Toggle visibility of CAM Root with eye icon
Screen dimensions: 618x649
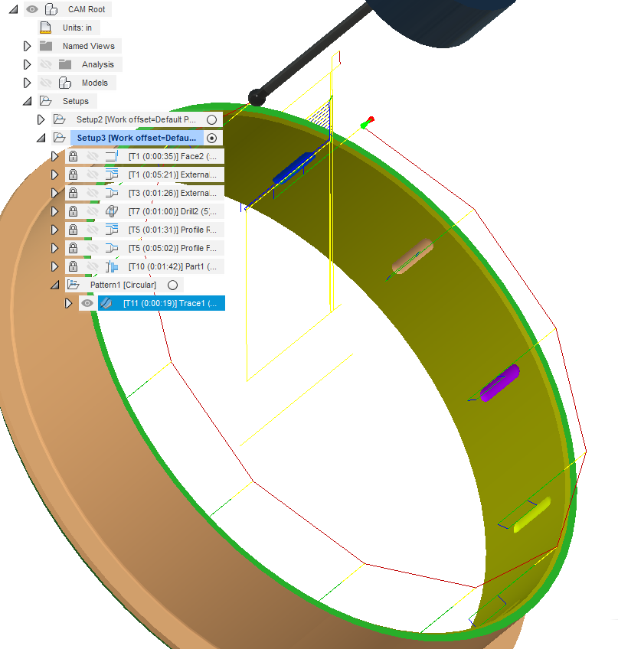point(31,9)
